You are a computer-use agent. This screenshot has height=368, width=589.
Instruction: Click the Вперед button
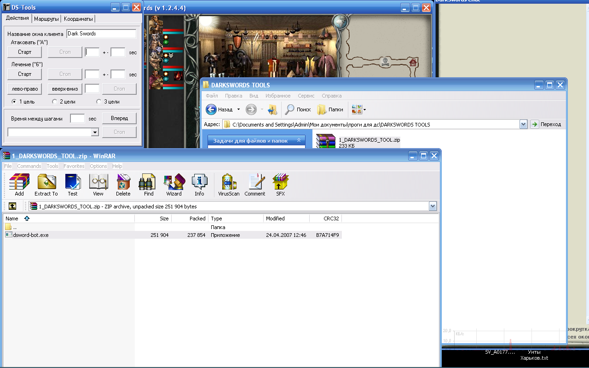[119, 118]
